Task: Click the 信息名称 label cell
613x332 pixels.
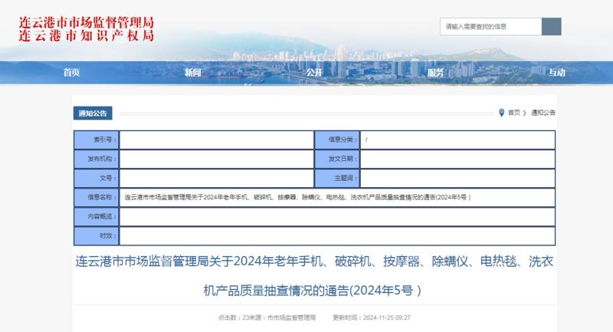Action: pyautogui.click(x=97, y=197)
